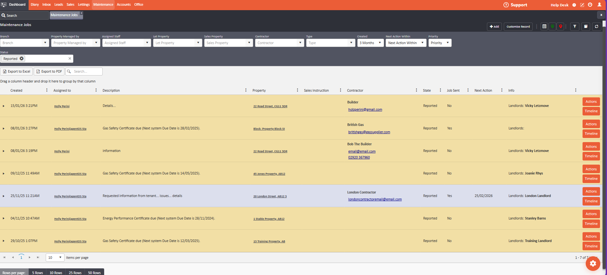
Task: Open Created column options menu
Action: [47, 90]
